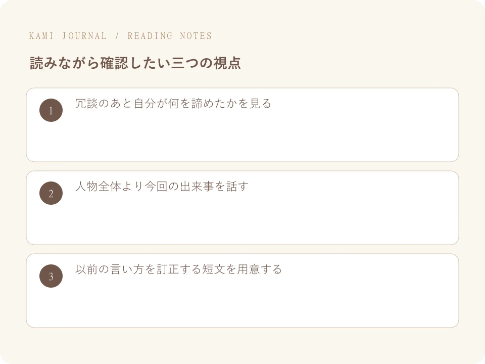Click the word 出来事 in the second note
Screen dimensions: 485x364
coord(197,187)
